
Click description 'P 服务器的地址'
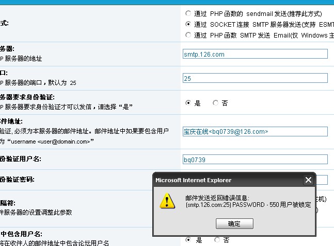click(x=21, y=59)
